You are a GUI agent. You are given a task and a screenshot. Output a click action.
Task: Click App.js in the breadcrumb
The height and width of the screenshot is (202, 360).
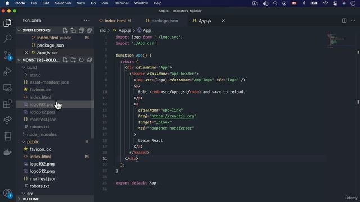click(125, 30)
